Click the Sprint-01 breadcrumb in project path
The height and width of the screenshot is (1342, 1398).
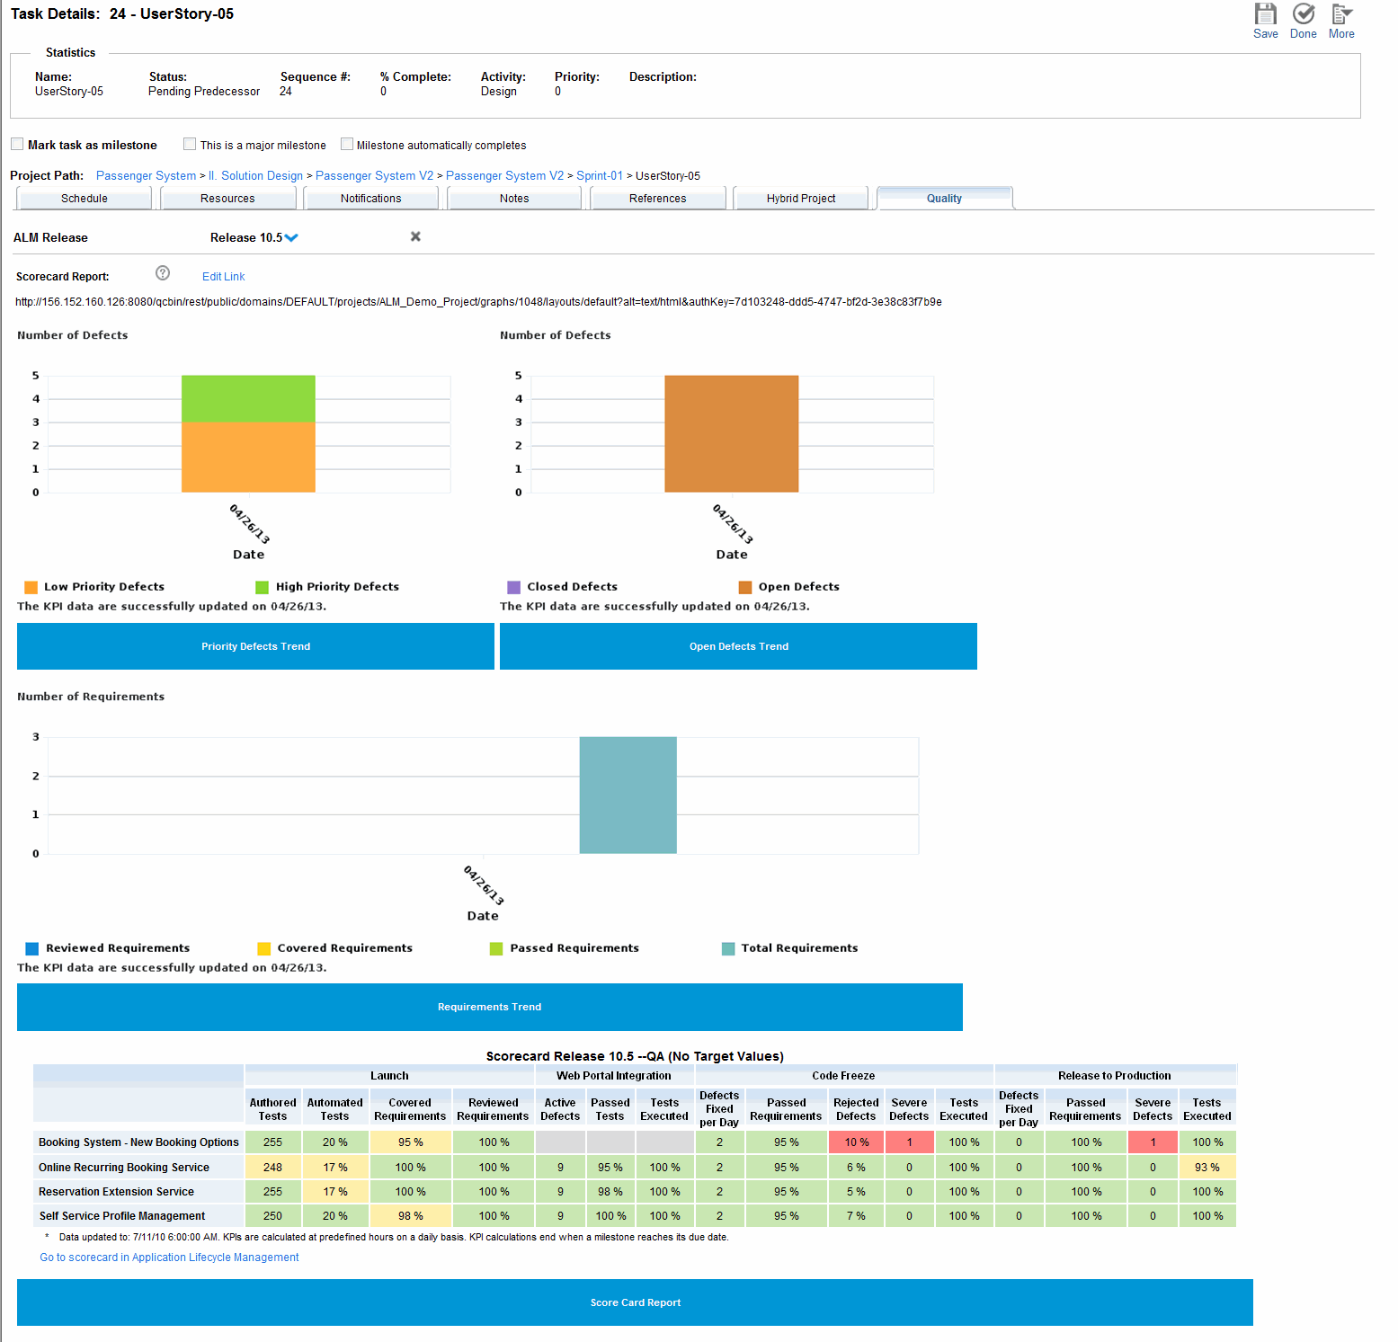click(599, 176)
